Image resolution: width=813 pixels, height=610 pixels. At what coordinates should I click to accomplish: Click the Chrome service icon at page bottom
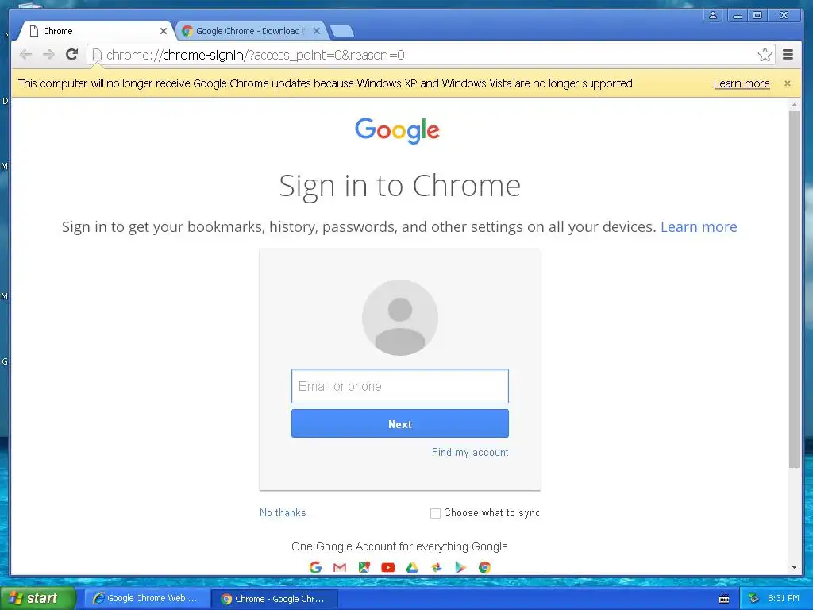pos(485,567)
